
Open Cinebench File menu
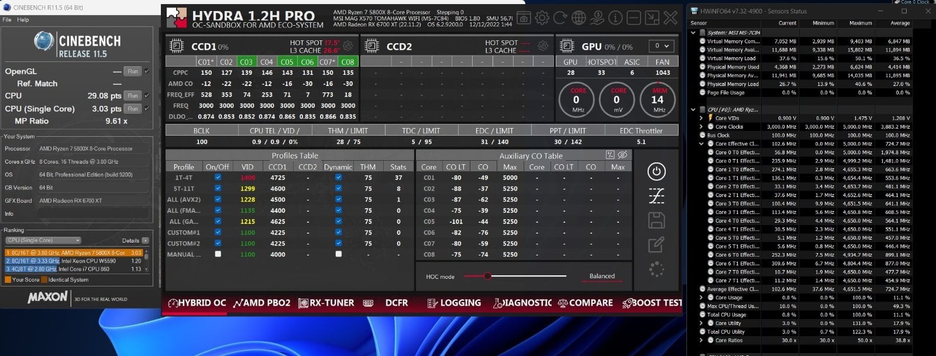click(7, 20)
